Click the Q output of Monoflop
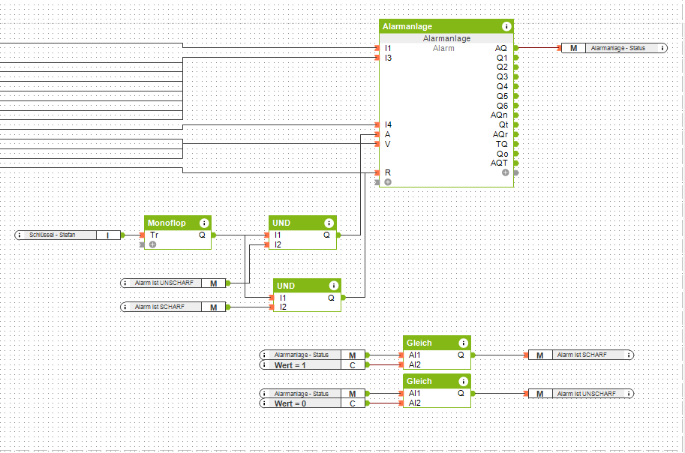The width and height of the screenshot is (685, 453). pos(214,235)
